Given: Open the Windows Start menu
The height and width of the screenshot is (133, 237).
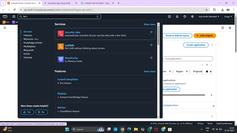Looking at the screenshot, I should pos(67,129).
